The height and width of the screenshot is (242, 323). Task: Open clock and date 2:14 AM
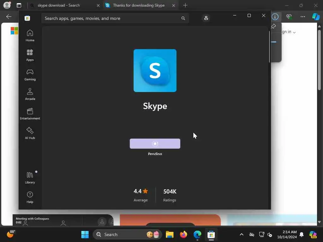pos(287,234)
